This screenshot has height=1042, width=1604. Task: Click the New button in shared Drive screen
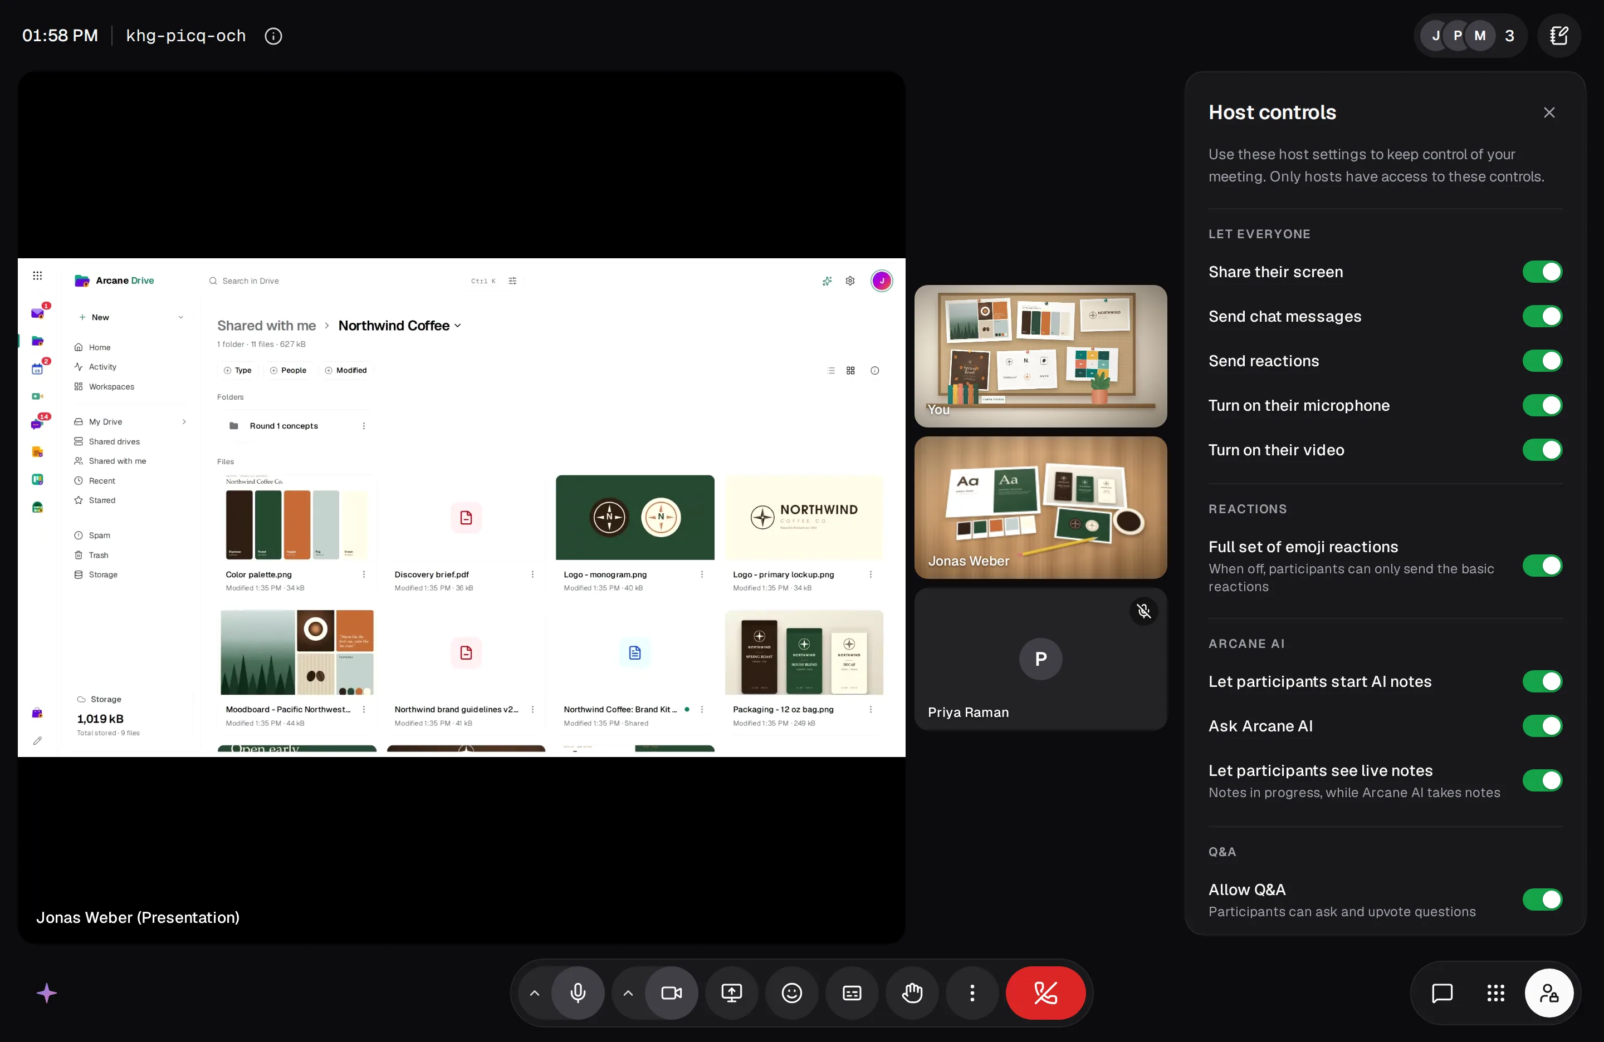pyautogui.click(x=131, y=317)
